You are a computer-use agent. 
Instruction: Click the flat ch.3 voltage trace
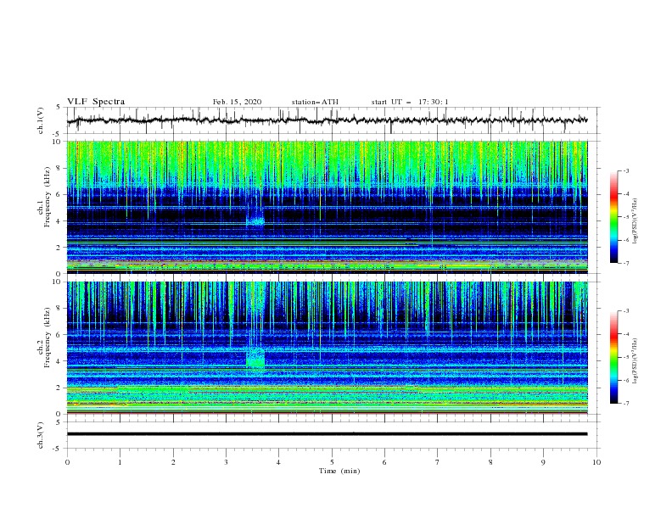point(327,434)
